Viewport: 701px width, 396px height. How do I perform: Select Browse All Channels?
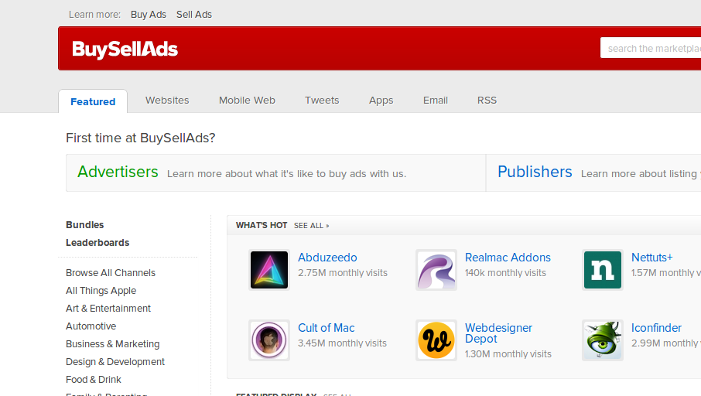point(111,273)
